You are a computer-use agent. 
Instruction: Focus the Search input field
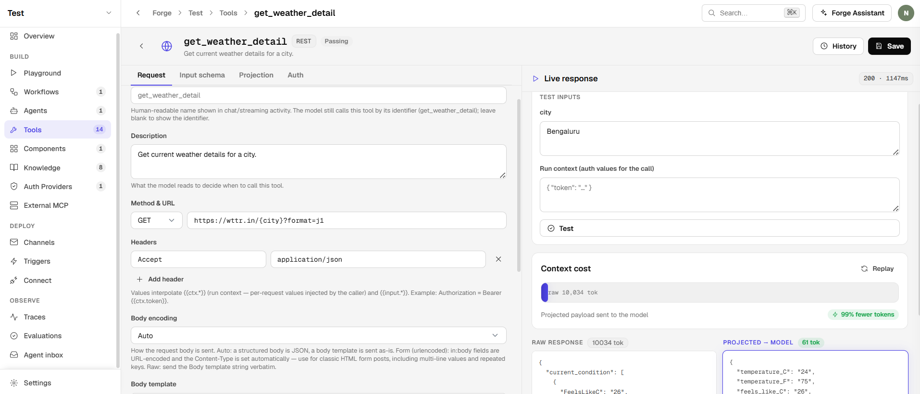point(753,13)
